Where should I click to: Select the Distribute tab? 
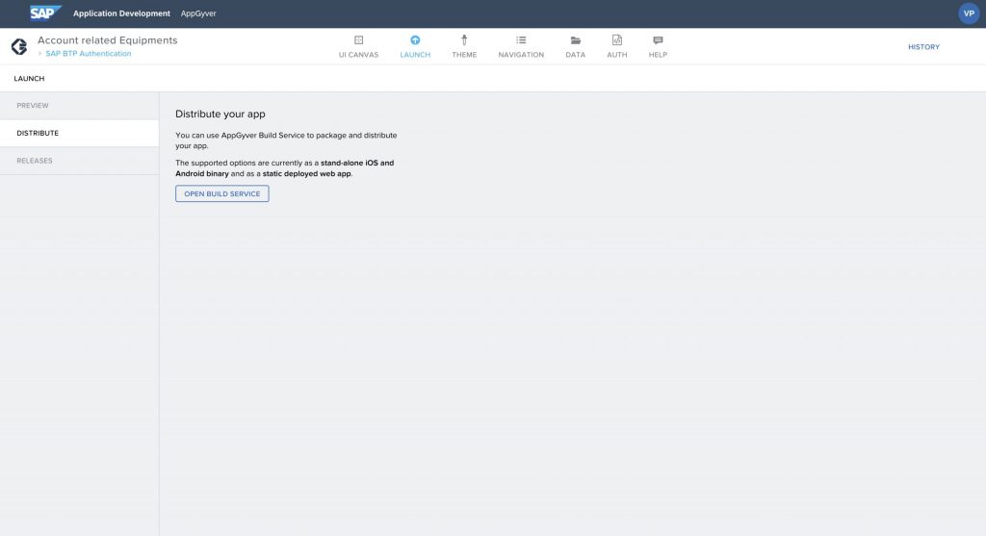(x=79, y=133)
